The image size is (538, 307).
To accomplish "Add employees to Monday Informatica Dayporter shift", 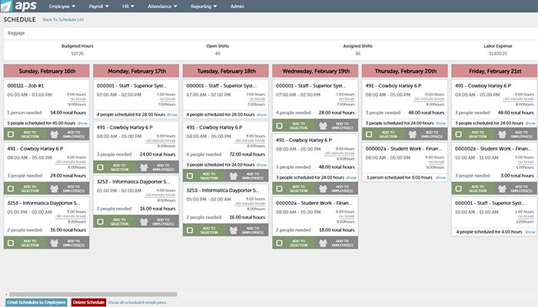I will [157, 222].
